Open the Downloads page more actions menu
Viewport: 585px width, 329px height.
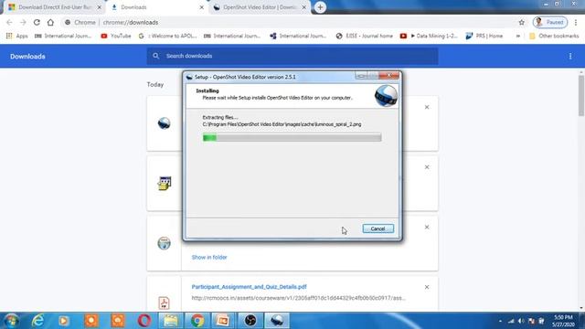point(570,57)
